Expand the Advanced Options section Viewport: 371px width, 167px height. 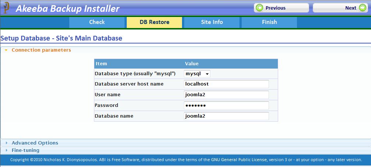pyautogui.click(x=186, y=143)
